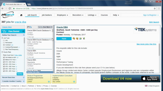This screenshot has height=91, width=163.
Task: Open the Help dropdown menu
Action: coord(116,15)
